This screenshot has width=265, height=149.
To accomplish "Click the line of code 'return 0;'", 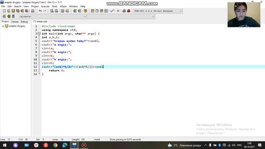I will tap(57, 70).
